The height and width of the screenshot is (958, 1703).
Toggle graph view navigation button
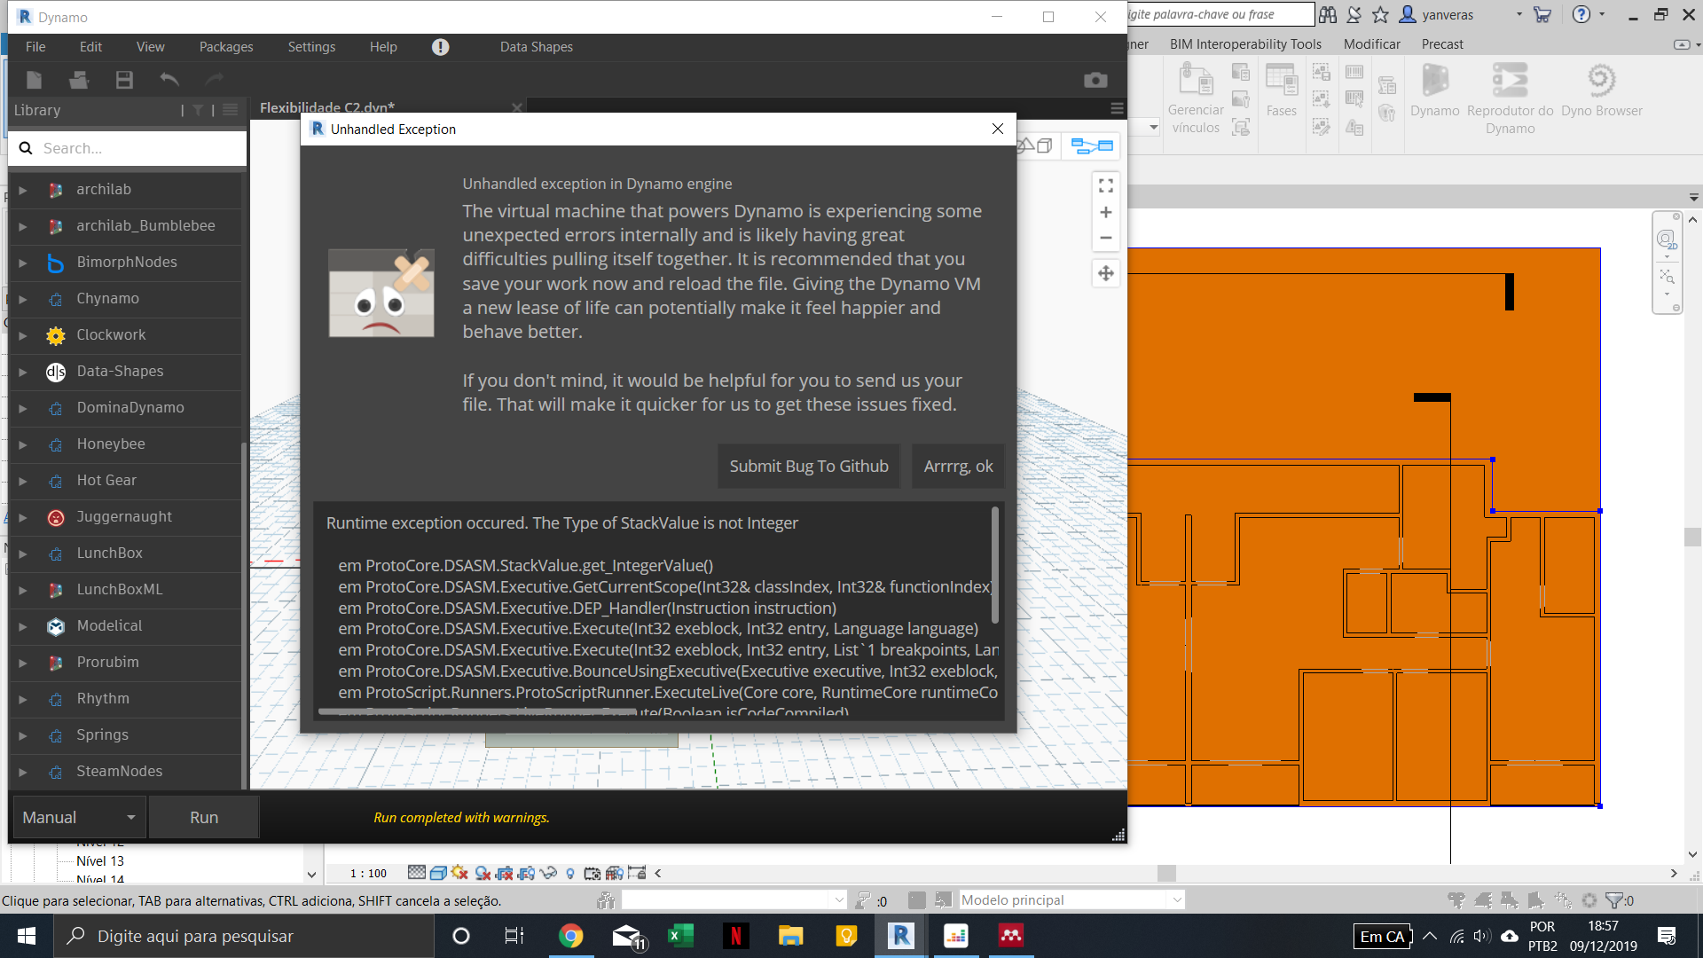1092,145
